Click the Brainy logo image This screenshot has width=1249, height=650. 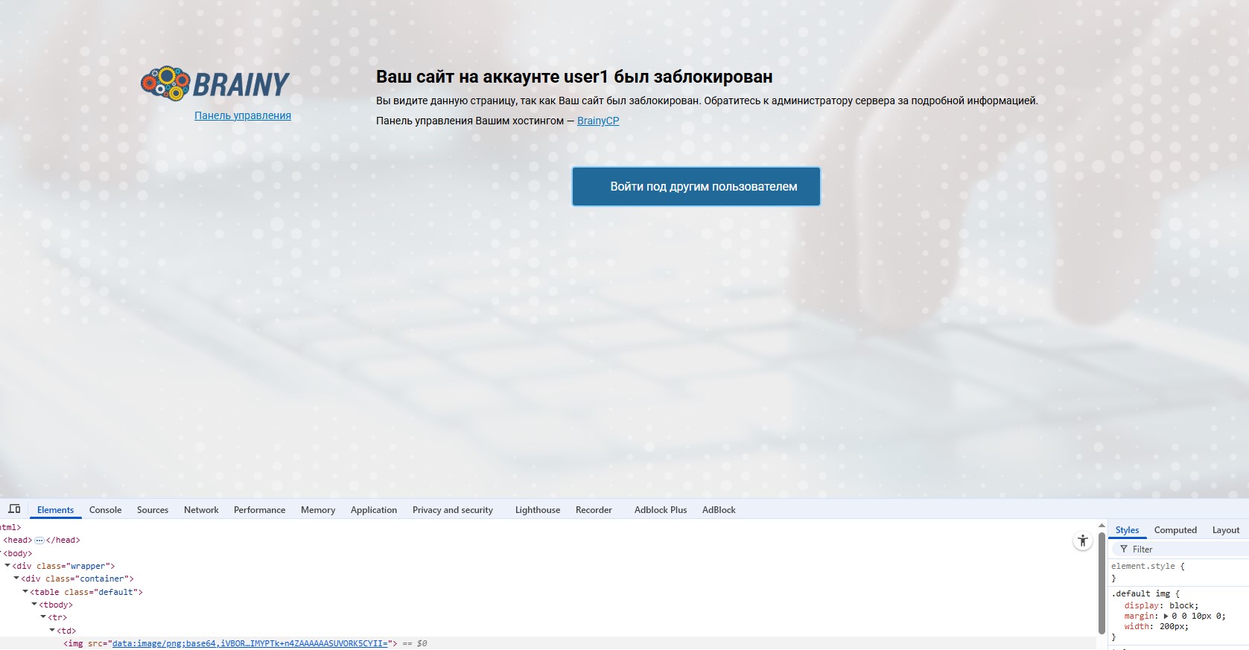(x=215, y=83)
